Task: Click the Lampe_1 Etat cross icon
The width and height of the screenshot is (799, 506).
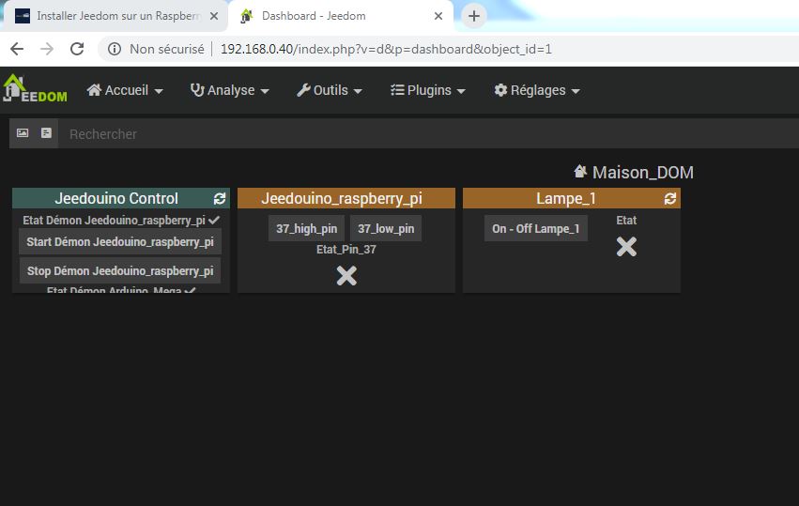Action: coord(626,247)
